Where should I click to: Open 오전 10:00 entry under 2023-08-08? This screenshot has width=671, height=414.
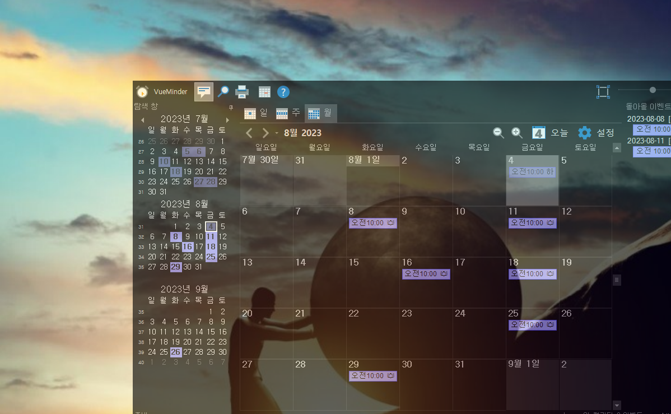(652, 129)
